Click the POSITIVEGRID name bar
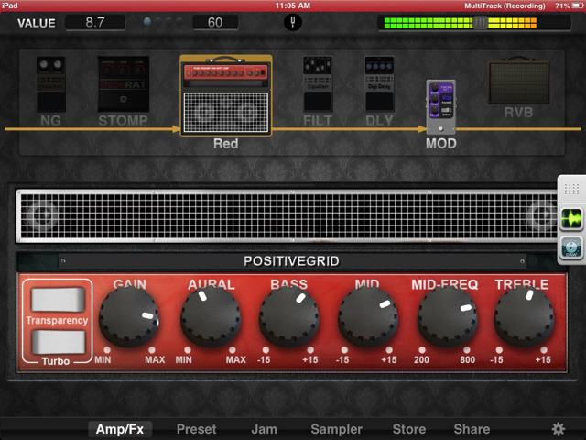 (x=292, y=260)
